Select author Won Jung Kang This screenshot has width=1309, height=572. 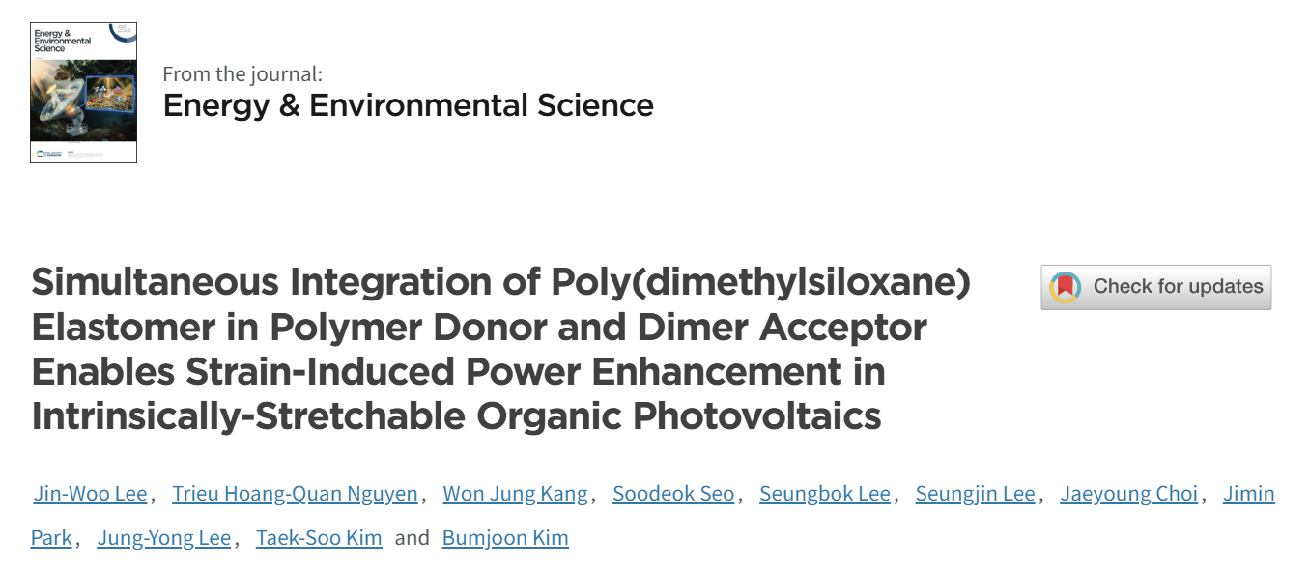(515, 494)
